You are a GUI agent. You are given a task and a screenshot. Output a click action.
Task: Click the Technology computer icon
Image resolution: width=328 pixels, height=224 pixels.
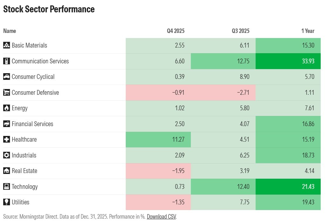click(x=6, y=187)
